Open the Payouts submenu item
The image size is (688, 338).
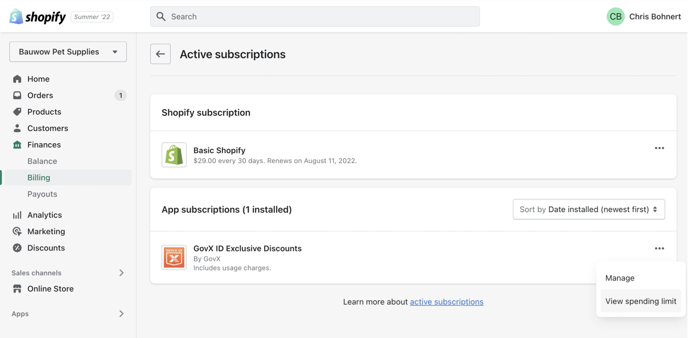tap(42, 194)
